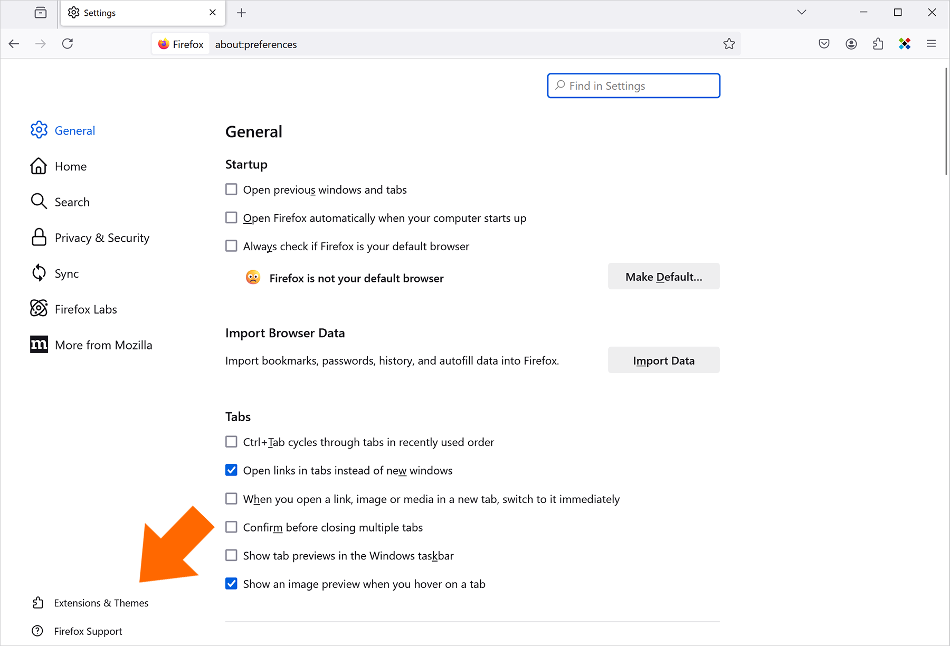Screen dimensions: 950x646
Task: Select Privacy & Security in the sidebar
Action: 90,237
